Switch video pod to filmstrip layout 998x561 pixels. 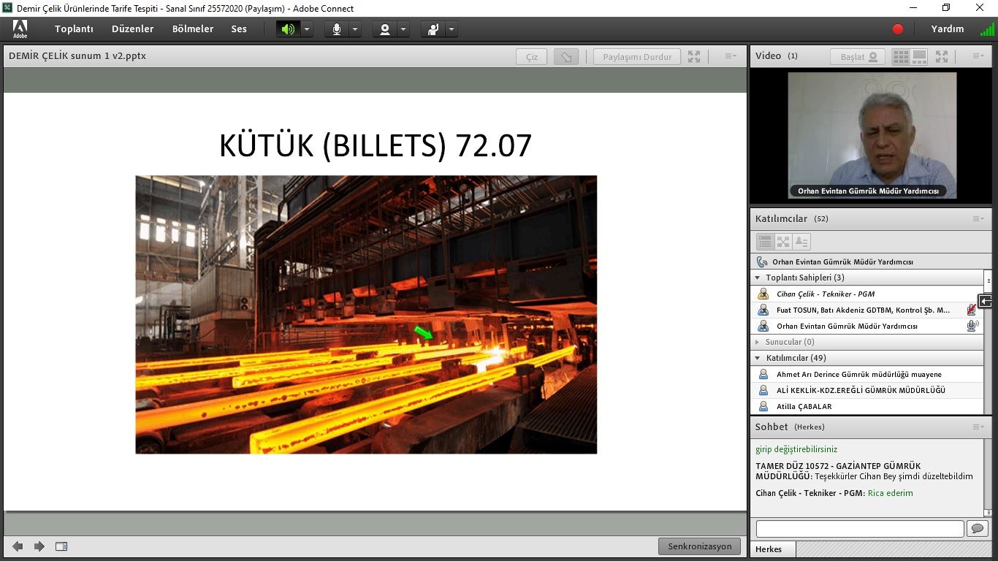[919, 56]
